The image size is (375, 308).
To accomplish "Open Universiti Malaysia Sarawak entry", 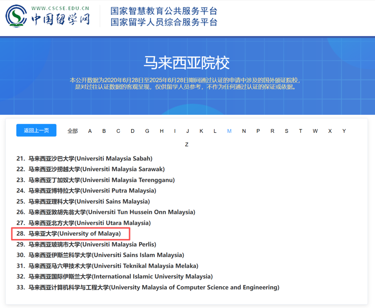I will (x=91, y=169).
